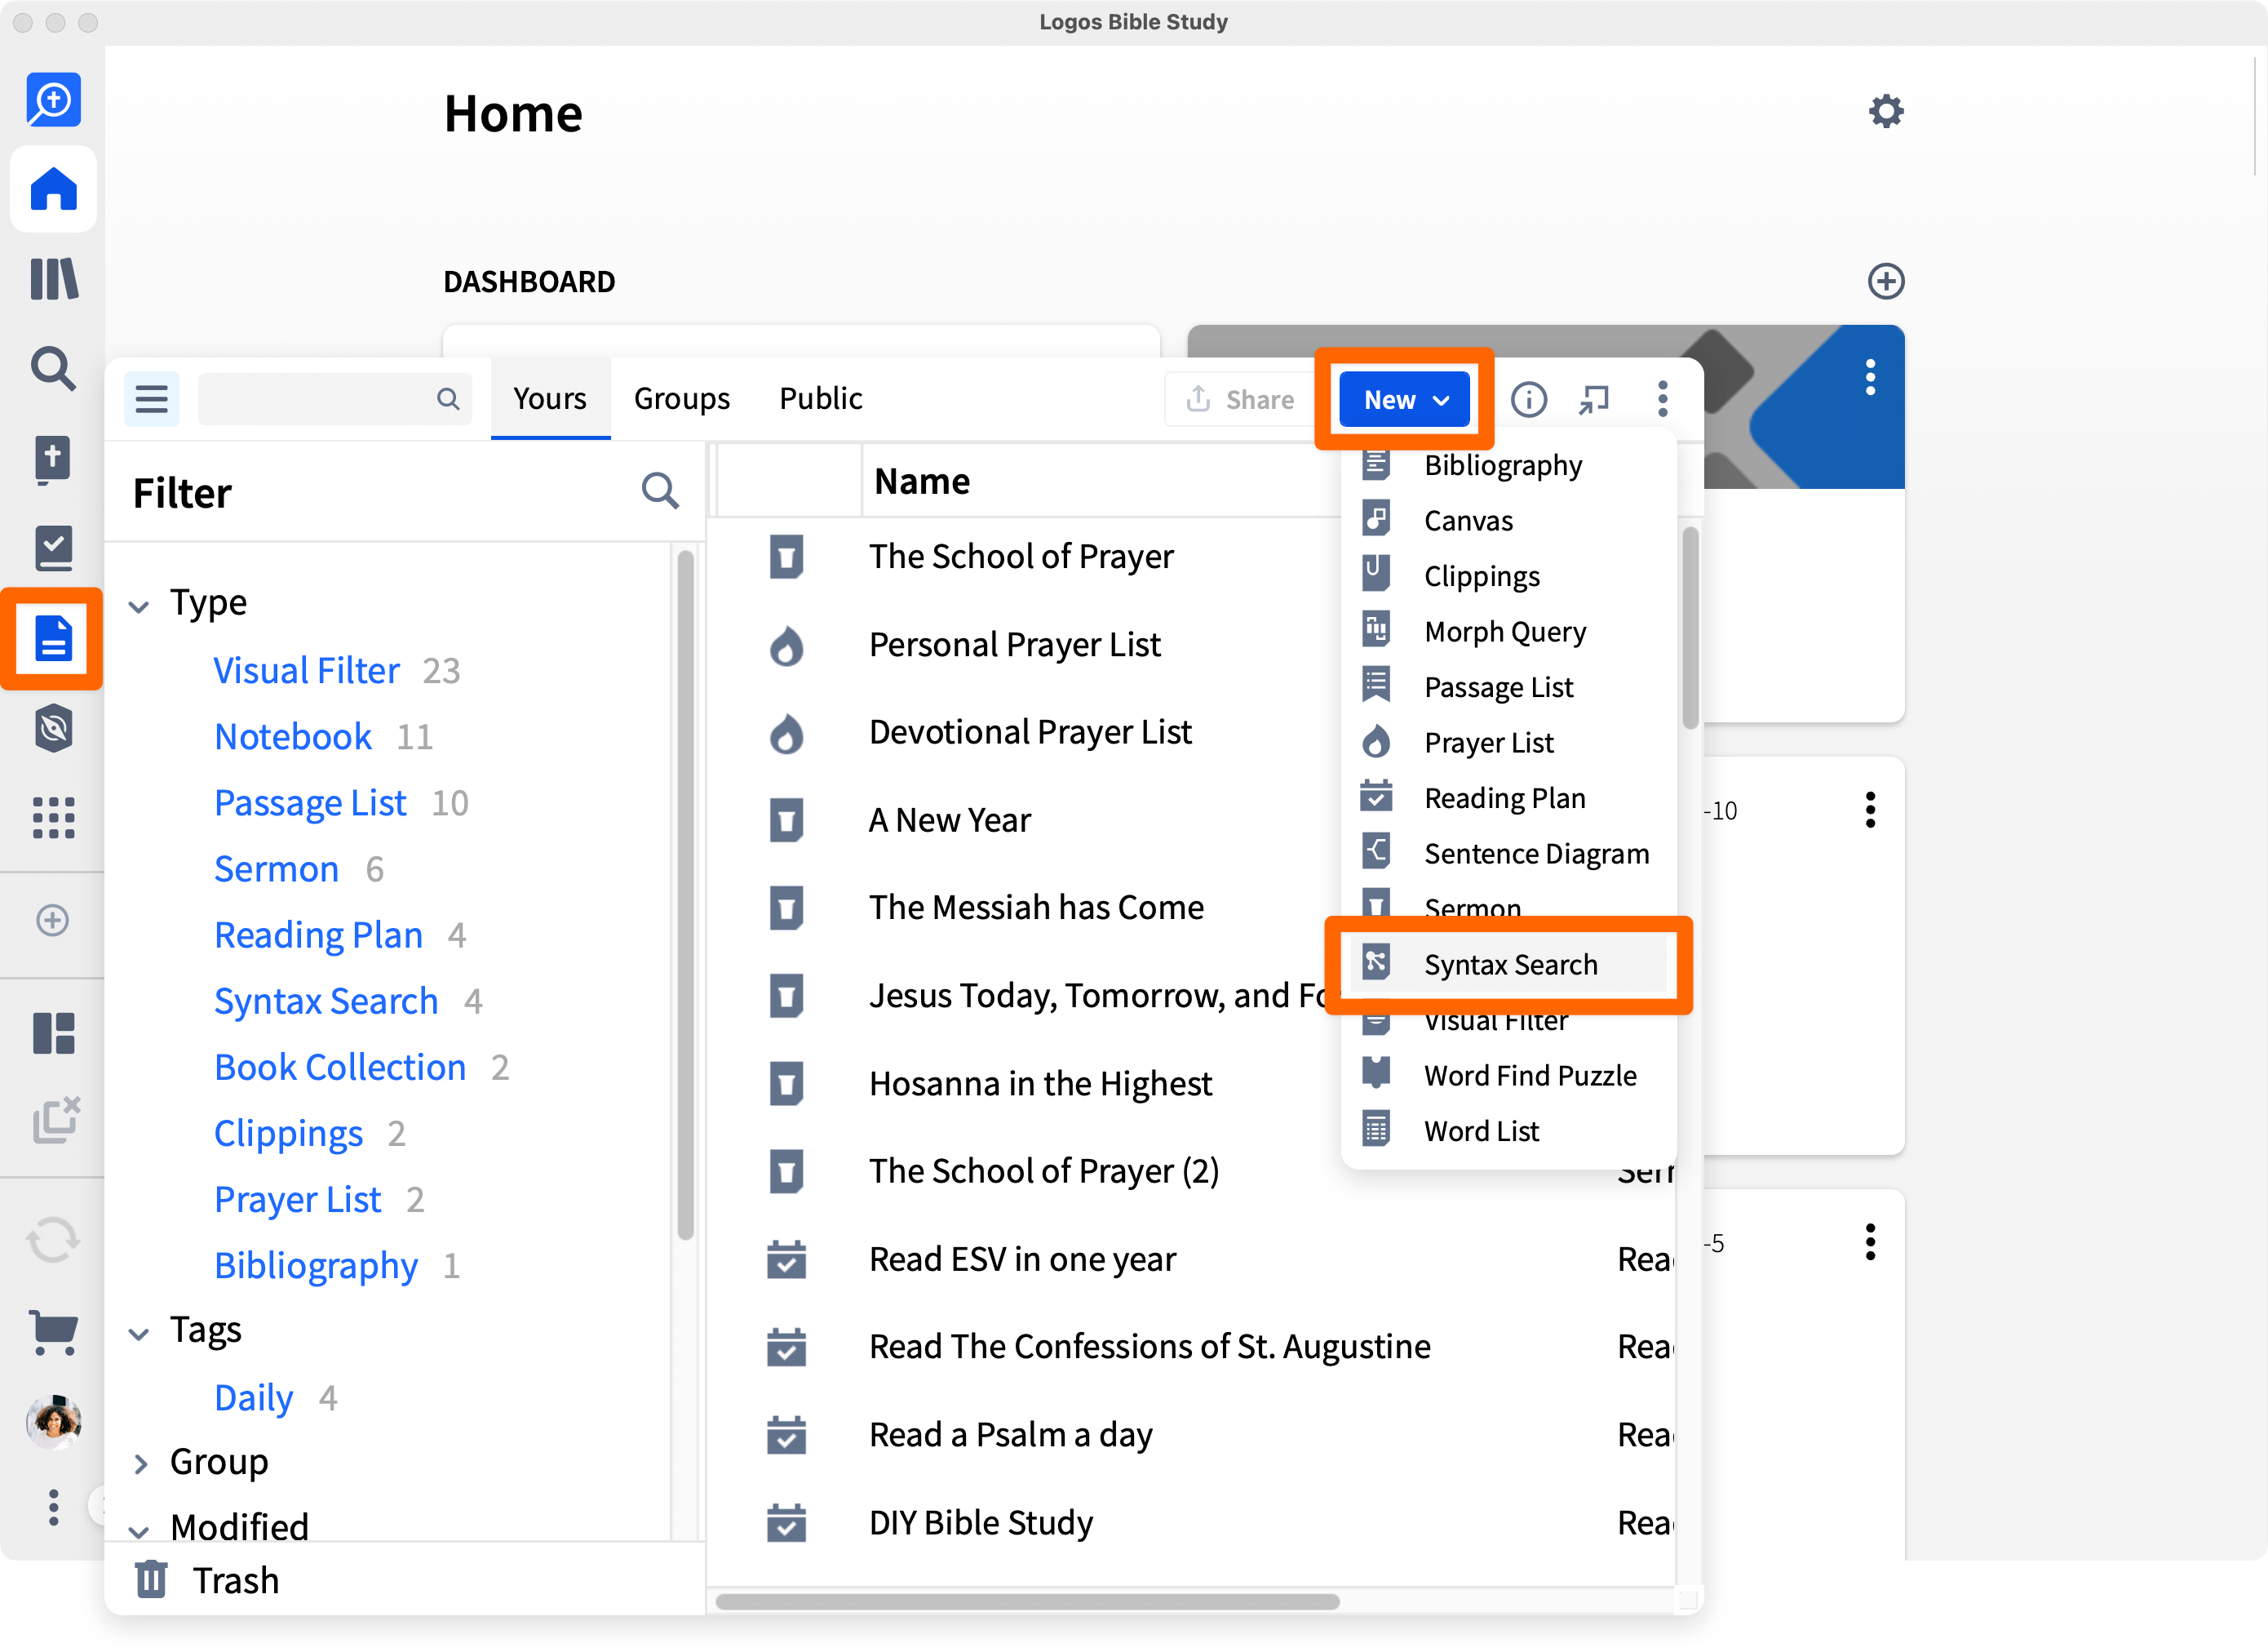This screenshot has height=1652, width=2268.
Task: Choose Prayer List from New menu
Action: [x=1509, y=743]
